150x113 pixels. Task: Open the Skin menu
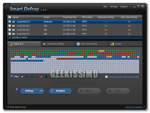coord(105,7)
